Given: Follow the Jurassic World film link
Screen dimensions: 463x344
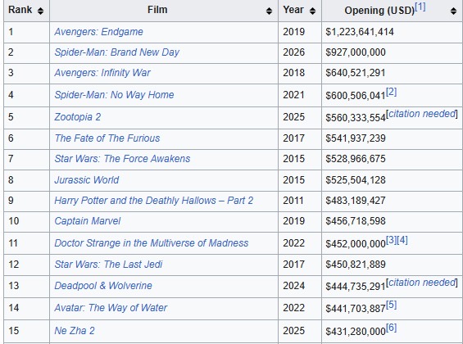Looking at the screenshot, I should pos(87,180).
